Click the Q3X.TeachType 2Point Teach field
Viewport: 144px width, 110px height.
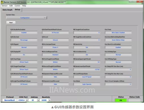[24, 62]
